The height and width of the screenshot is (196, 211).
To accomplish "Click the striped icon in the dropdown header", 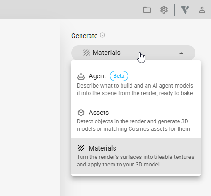I will [87, 53].
